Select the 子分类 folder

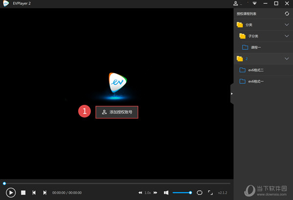coord(263,36)
